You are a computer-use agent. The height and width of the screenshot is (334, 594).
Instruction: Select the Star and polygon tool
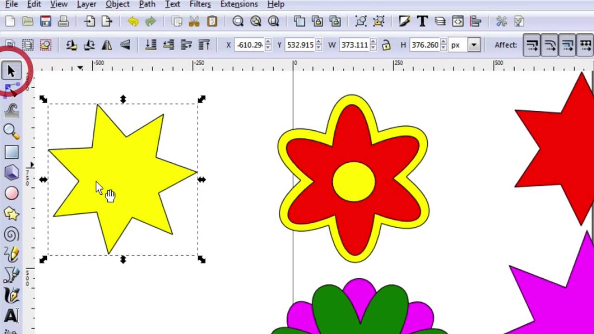11,213
